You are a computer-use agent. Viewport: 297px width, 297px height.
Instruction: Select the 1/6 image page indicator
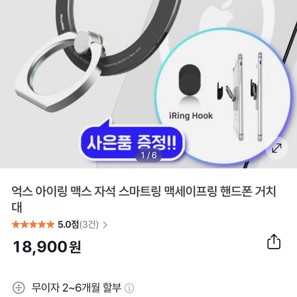(148, 155)
